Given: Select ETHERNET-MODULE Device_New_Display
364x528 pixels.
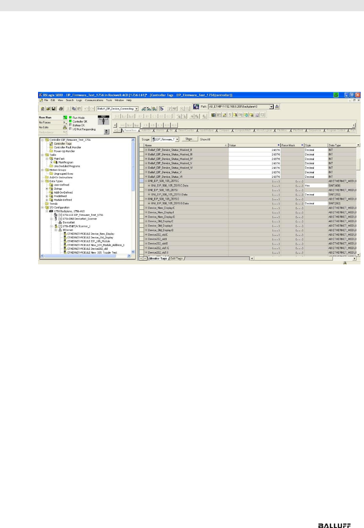Looking at the screenshot, I should [91, 234].
